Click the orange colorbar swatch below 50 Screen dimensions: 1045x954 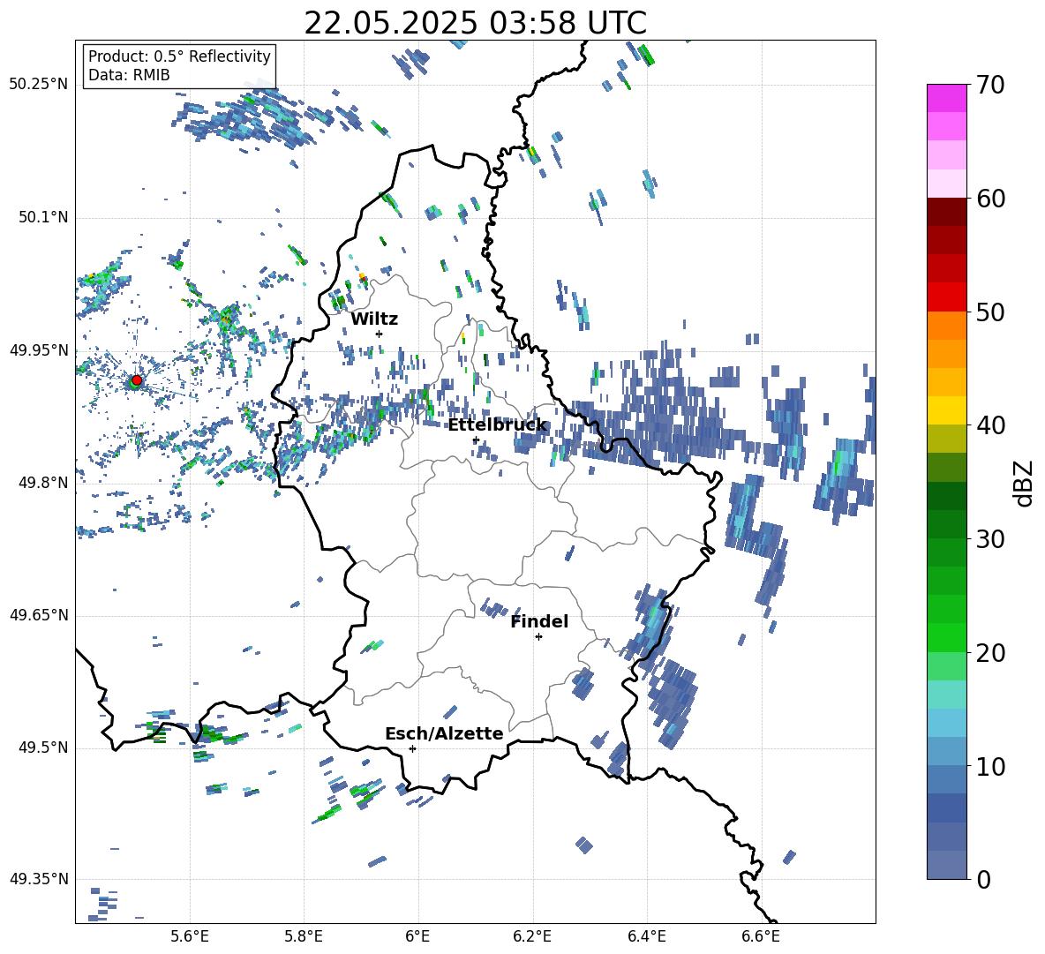tap(946, 326)
